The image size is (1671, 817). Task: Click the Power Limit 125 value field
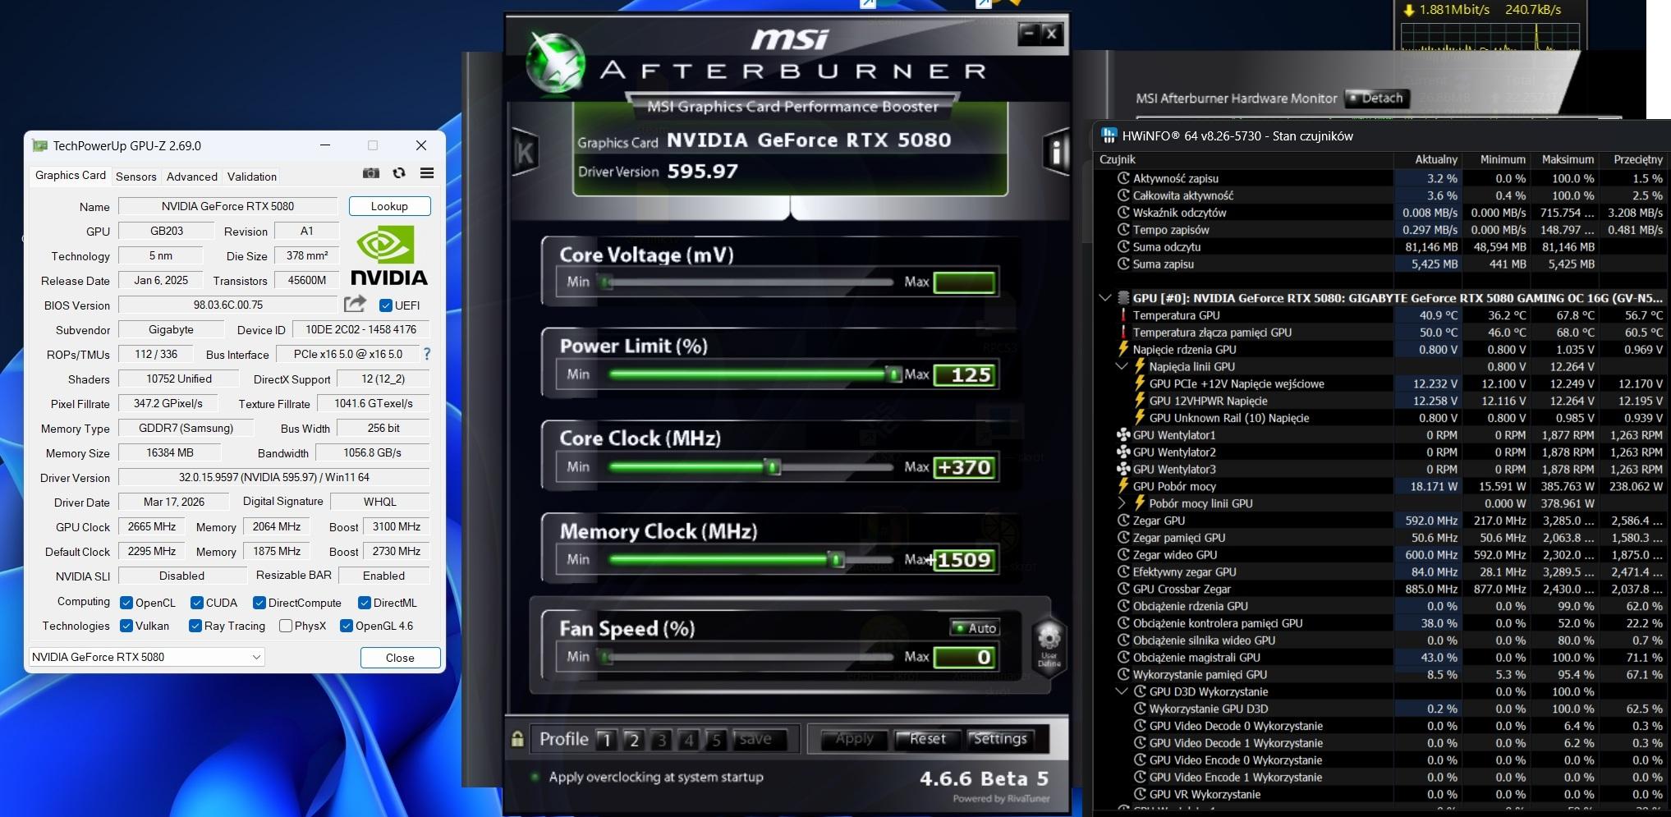[965, 375]
